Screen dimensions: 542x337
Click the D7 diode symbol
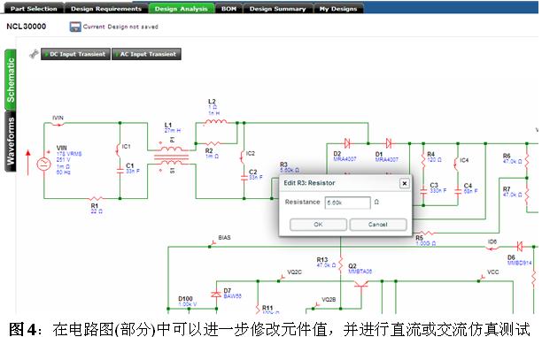coord(216,295)
